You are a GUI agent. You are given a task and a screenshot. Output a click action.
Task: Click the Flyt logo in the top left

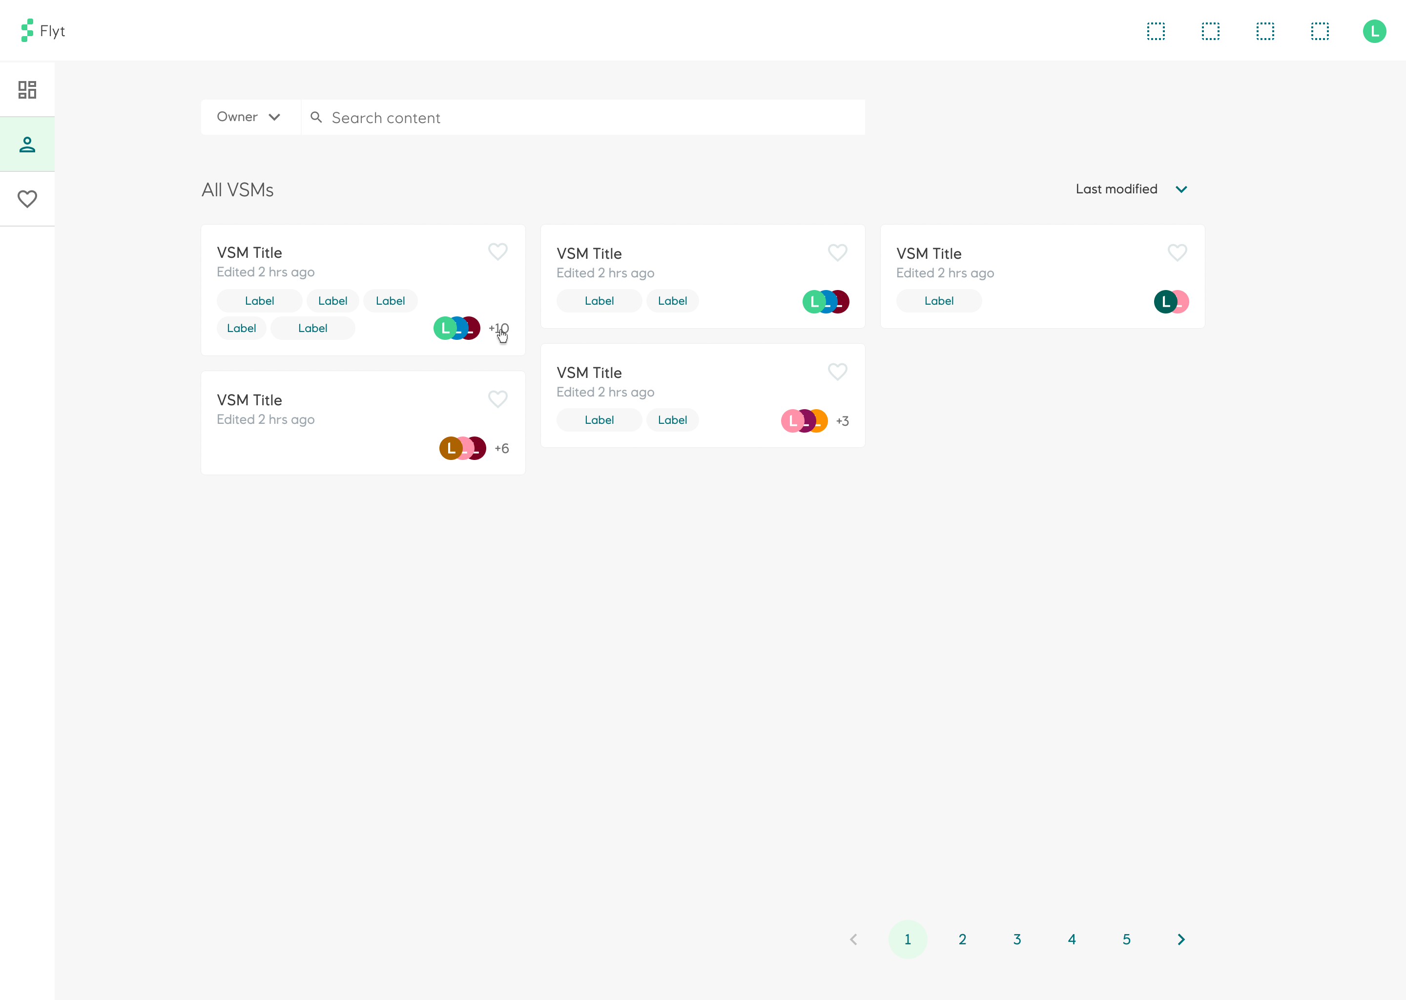(43, 31)
